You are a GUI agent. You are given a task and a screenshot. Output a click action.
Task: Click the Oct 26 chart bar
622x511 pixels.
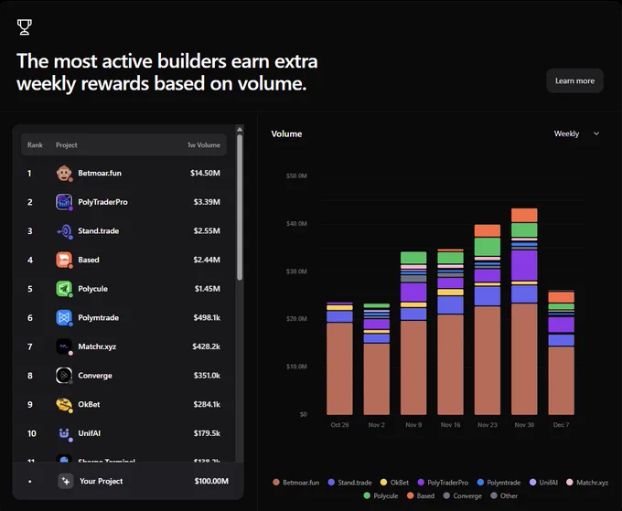339,358
